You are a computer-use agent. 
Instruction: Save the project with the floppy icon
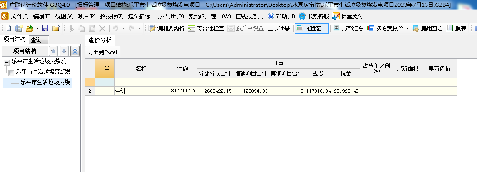point(45,29)
